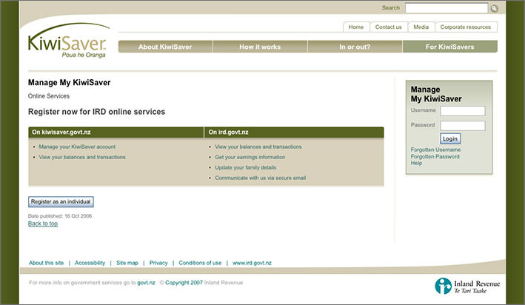Image resolution: width=525 pixels, height=305 pixels.
Task: Follow the govt.nz link in footer
Action: tap(146, 283)
